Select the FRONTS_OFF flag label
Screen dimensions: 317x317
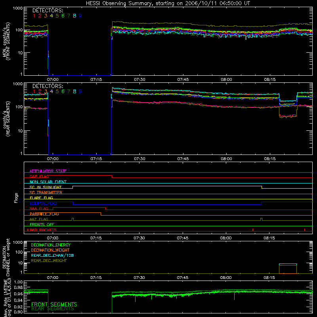42,225
